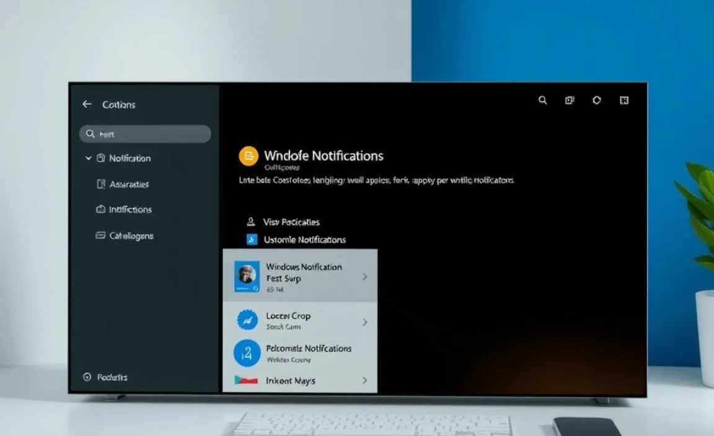The image size is (714, 436).
Task: Click the Podetits icon at sidebar bottom
Action: click(87, 377)
